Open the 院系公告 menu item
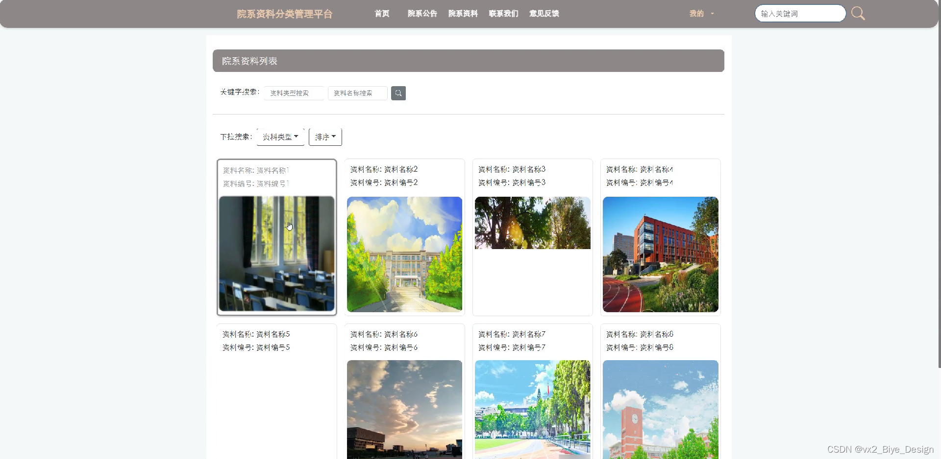 (422, 14)
